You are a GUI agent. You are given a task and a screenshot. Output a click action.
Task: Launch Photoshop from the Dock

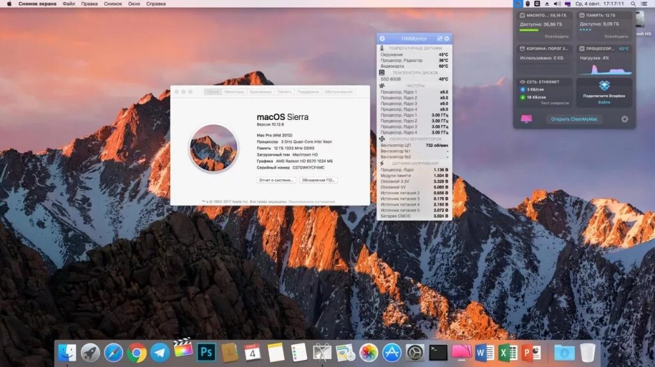tap(206, 352)
